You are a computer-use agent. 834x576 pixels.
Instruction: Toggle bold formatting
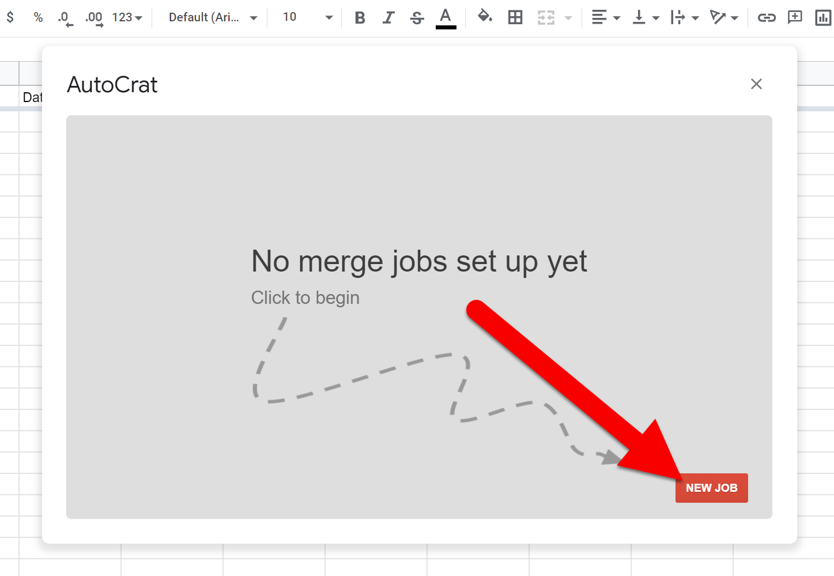tap(360, 18)
